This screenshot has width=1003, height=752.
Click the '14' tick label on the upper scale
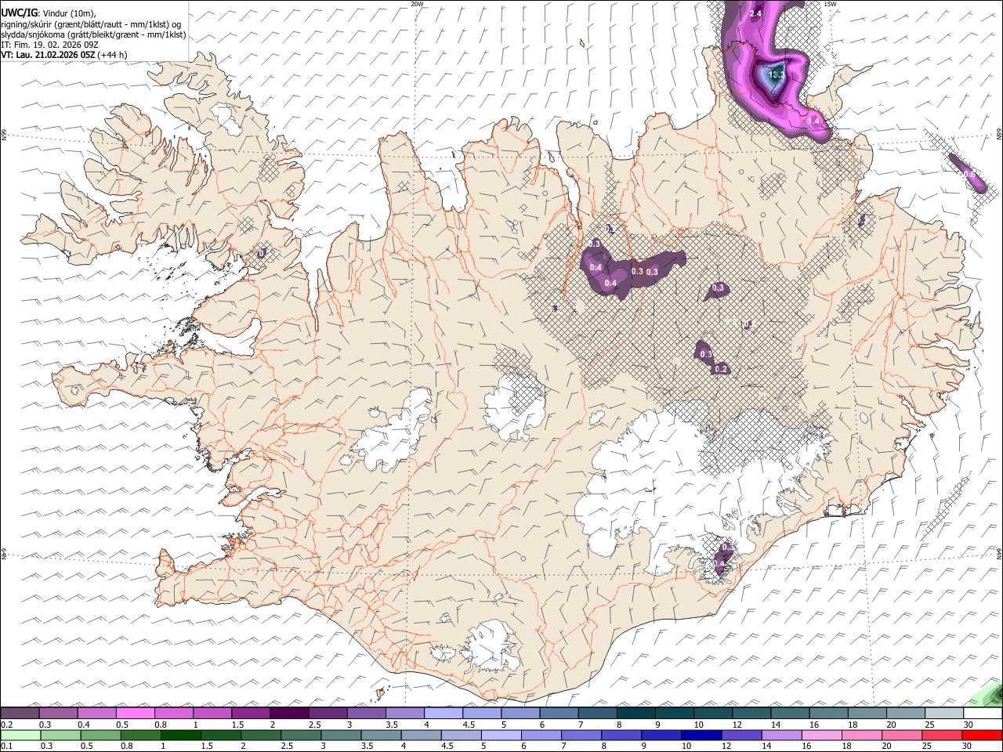[776, 725]
